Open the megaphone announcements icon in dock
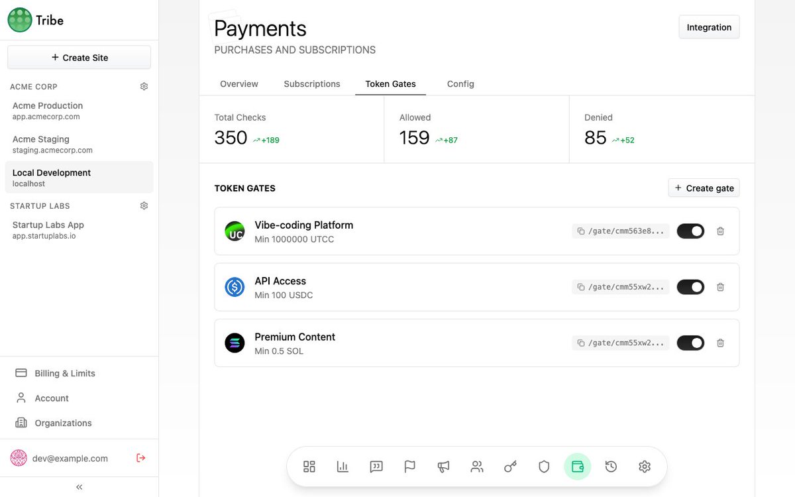Image resolution: width=795 pixels, height=497 pixels. point(443,467)
